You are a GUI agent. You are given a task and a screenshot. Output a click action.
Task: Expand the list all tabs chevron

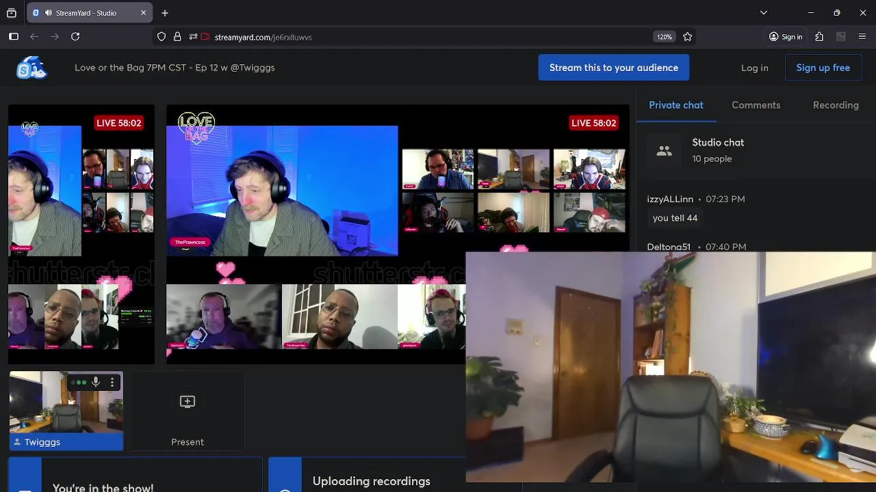pyautogui.click(x=764, y=13)
